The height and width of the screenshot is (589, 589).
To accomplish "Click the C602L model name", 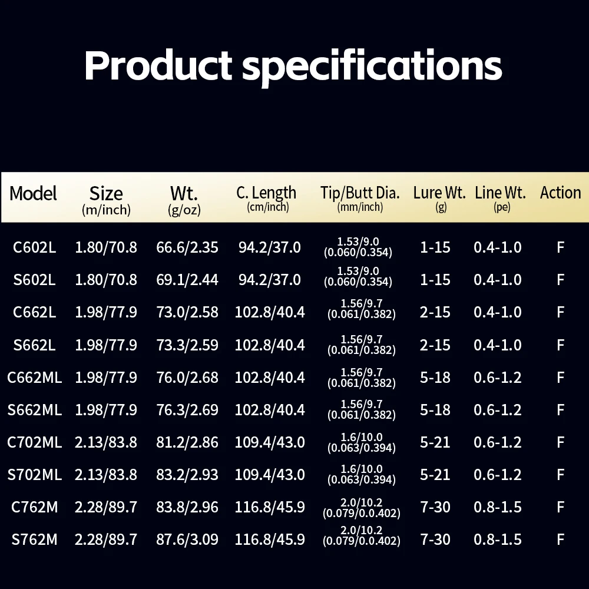I will tap(34, 247).
